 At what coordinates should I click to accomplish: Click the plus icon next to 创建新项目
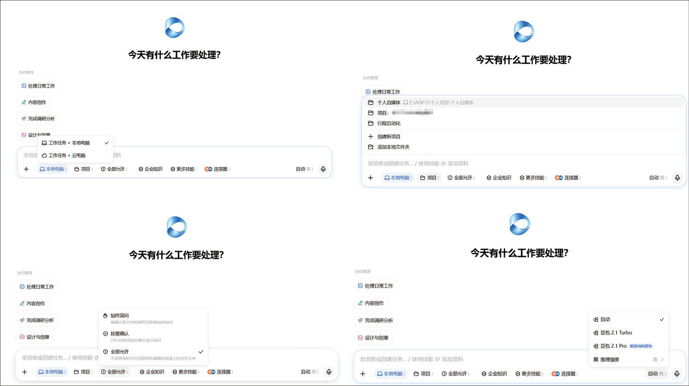(x=371, y=137)
